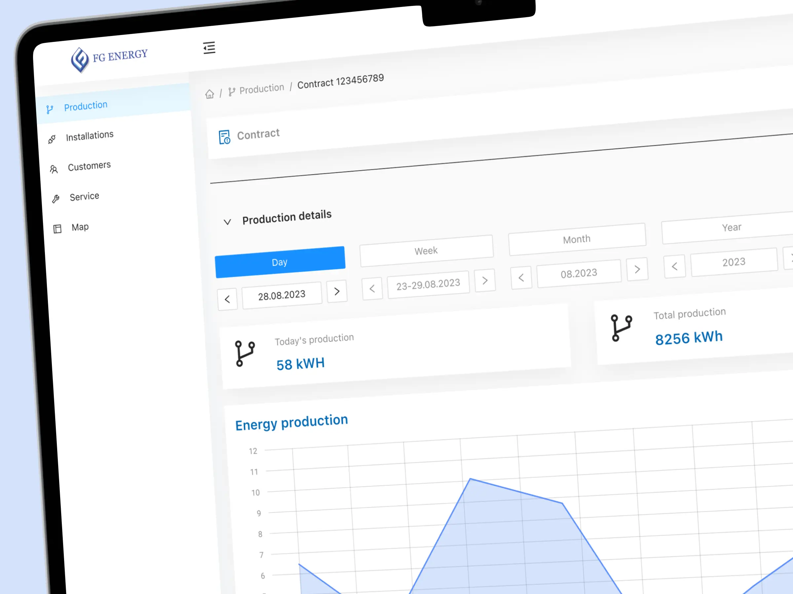Click the 23-29.08.2023 week field
The width and height of the screenshot is (793, 594).
[x=429, y=285]
